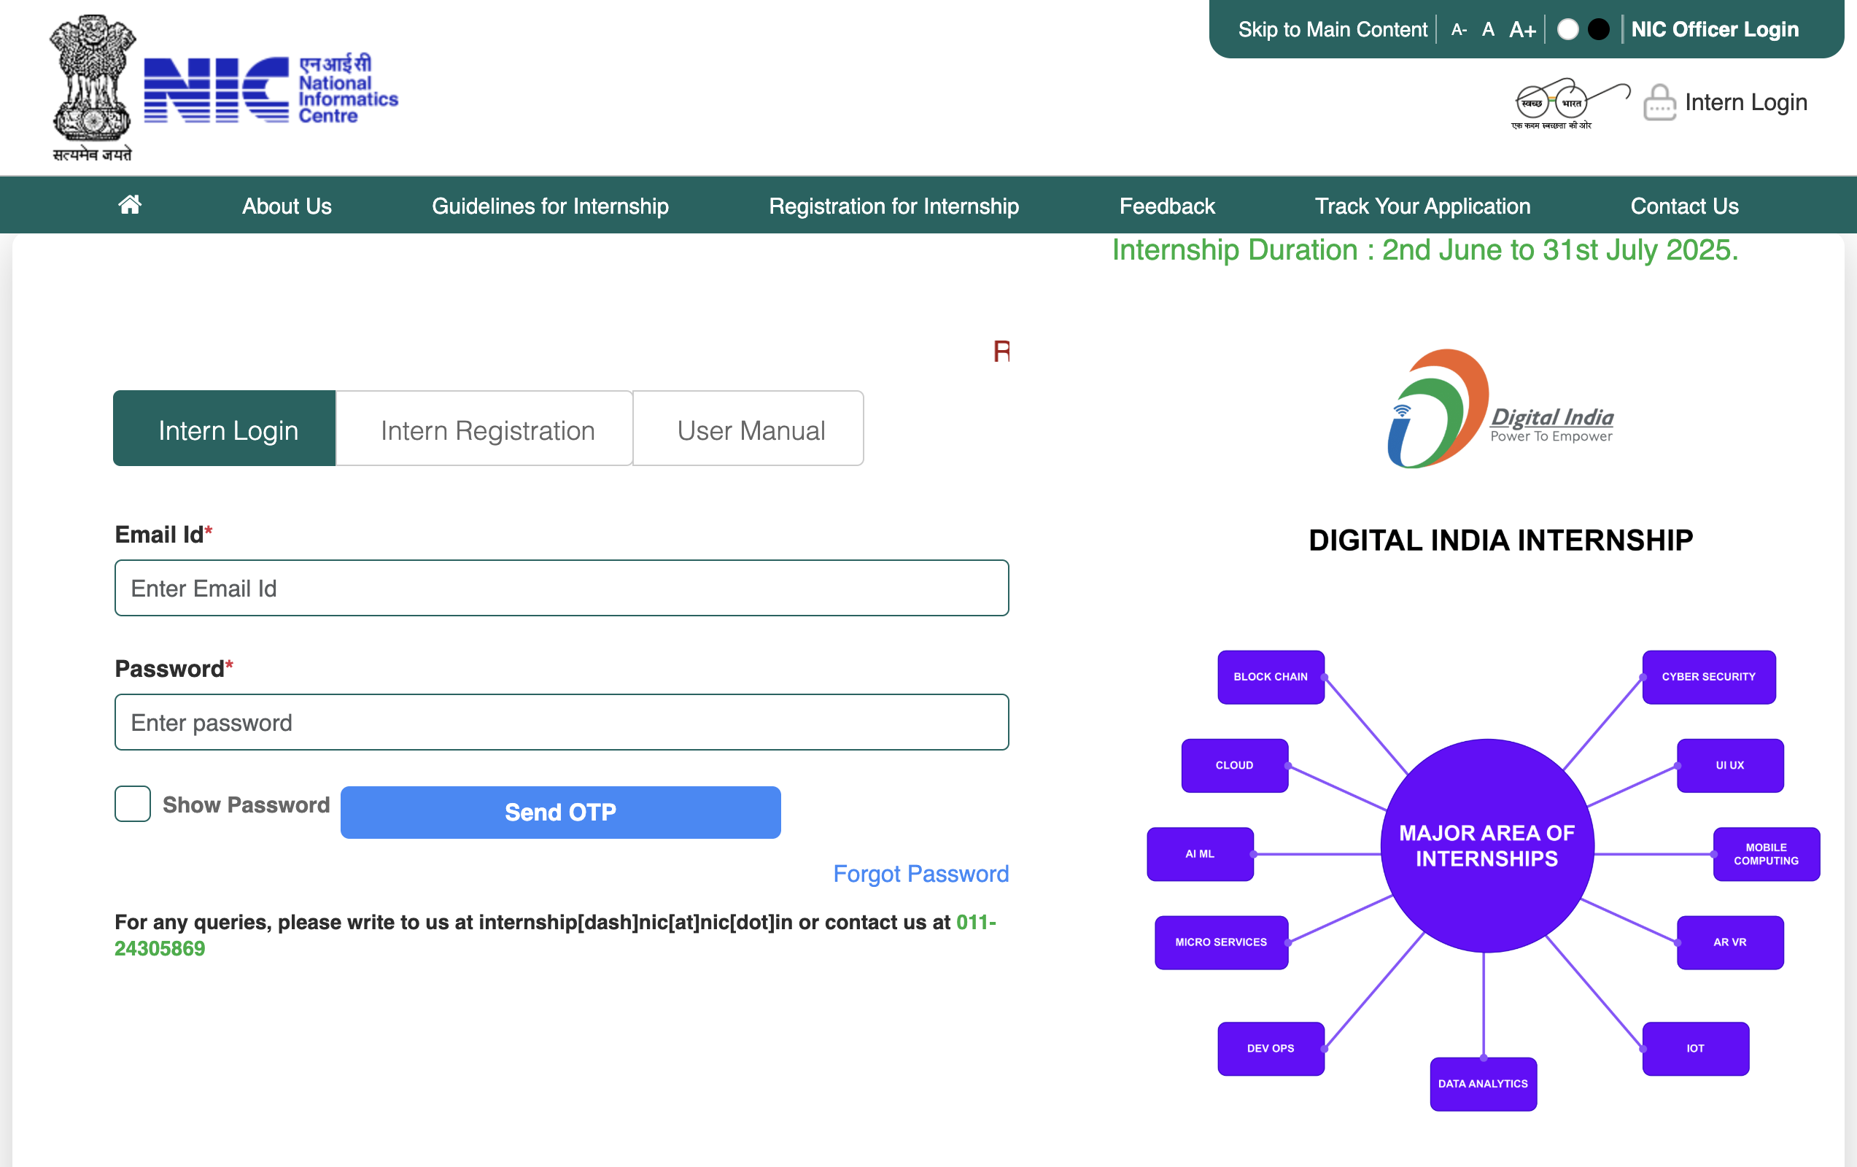Click the Digital India logo
This screenshot has width=1857, height=1167.
[1500, 408]
